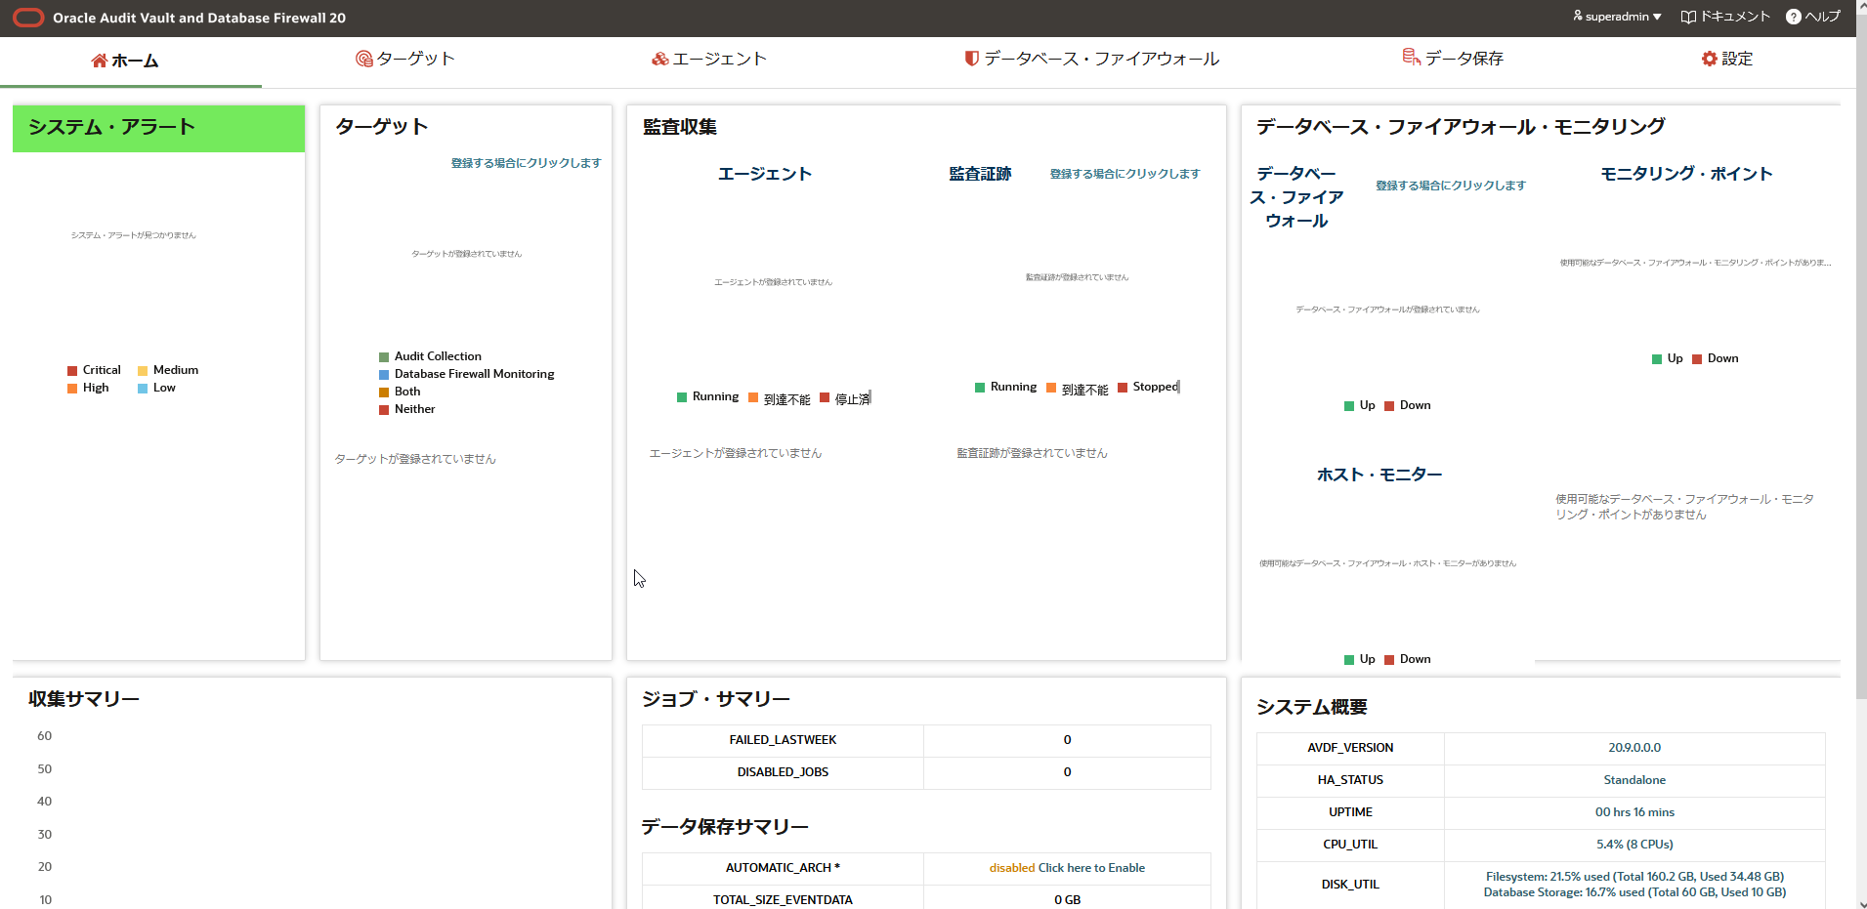Click the AUTOMATIC_ARCH * label
This screenshot has width=1867, height=909.
coord(783,868)
